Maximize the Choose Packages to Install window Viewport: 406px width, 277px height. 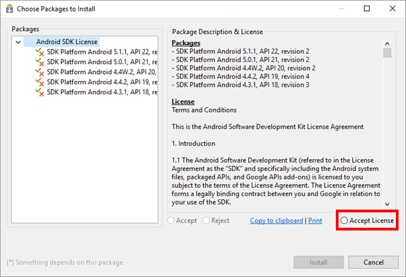pyautogui.click(x=367, y=9)
